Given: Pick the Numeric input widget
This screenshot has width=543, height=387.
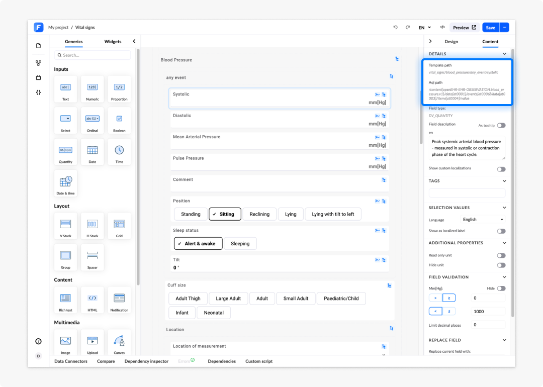Looking at the screenshot, I should (93, 89).
